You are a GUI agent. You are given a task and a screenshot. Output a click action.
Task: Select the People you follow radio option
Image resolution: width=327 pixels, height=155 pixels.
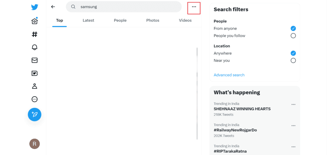pyautogui.click(x=293, y=36)
